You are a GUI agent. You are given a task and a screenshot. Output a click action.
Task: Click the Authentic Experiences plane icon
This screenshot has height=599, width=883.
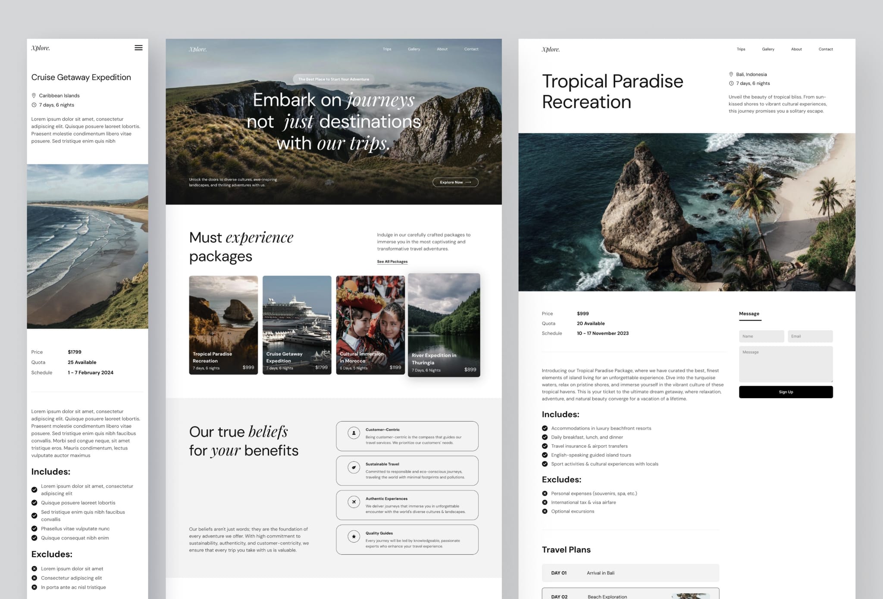click(354, 502)
